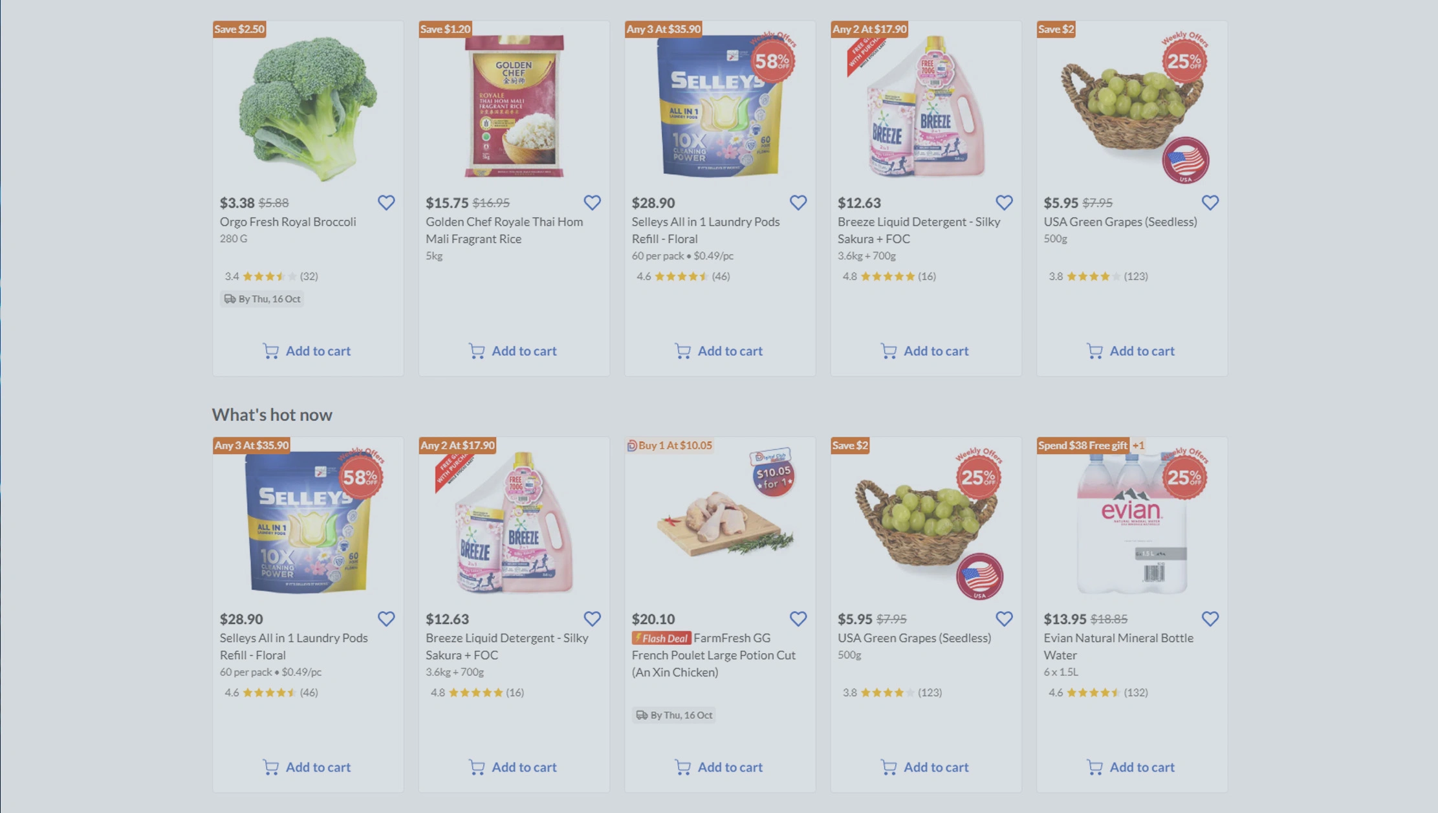
Task: Click the cart icon on Breeze Liquid Detergent card
Action: point(888,351)
